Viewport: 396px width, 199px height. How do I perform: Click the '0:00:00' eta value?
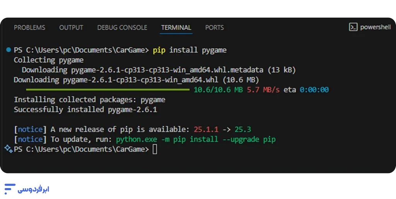pos(314,90)
